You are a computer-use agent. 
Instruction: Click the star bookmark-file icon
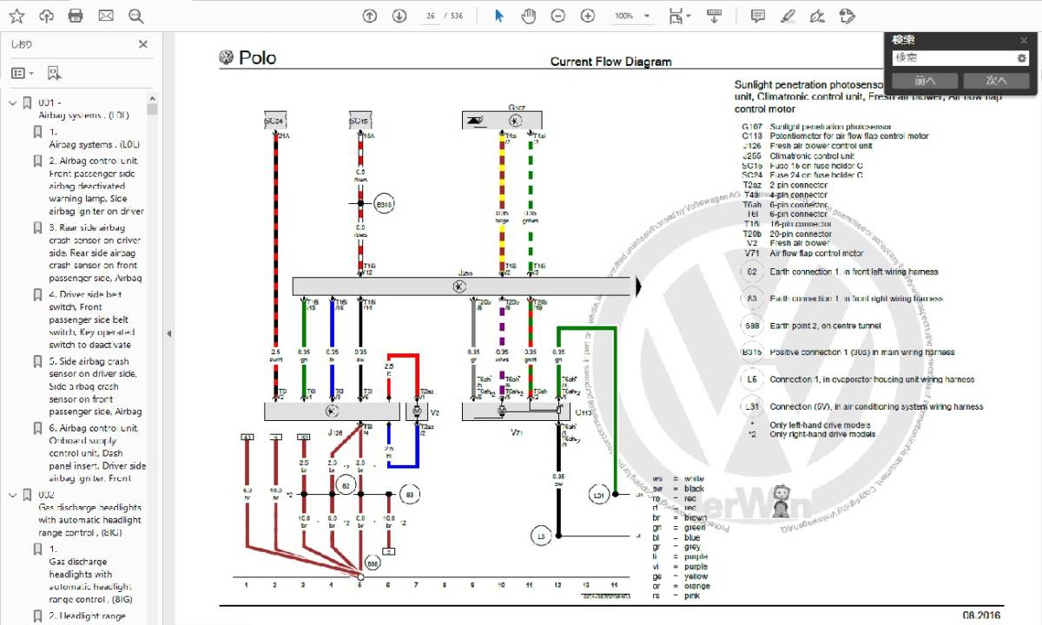16,16
